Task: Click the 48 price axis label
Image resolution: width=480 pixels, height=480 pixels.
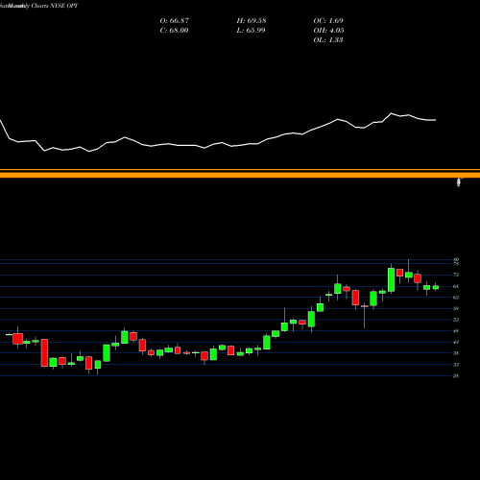Action: coord(456,331)
